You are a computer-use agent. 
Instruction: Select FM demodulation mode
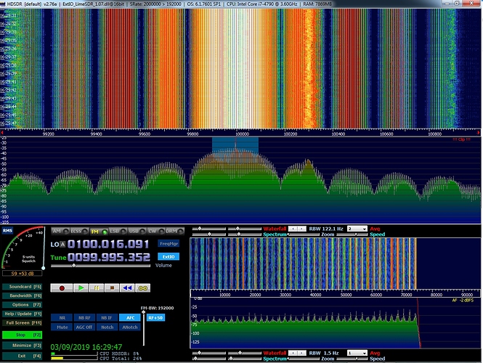[99, 231]
